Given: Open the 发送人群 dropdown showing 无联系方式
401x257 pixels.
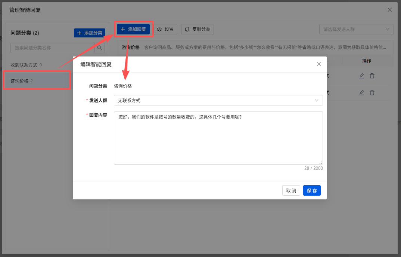Looking at the screenshot, I should click(x=218, y=100).
